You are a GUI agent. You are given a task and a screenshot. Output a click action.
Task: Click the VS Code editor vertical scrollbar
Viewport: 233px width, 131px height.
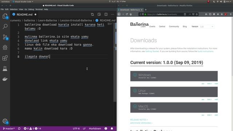(x=115, y=62)
